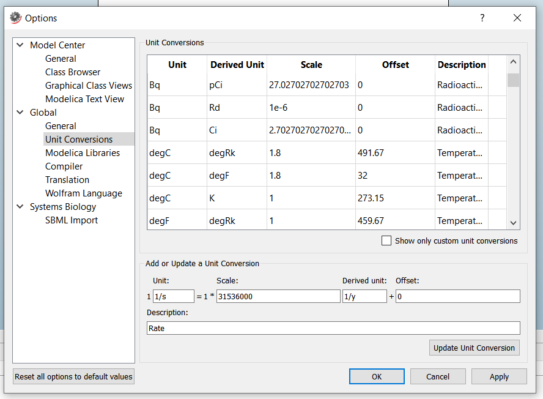Sort table by Derived Unit header
Screen dimensions: 543x399
237,65
